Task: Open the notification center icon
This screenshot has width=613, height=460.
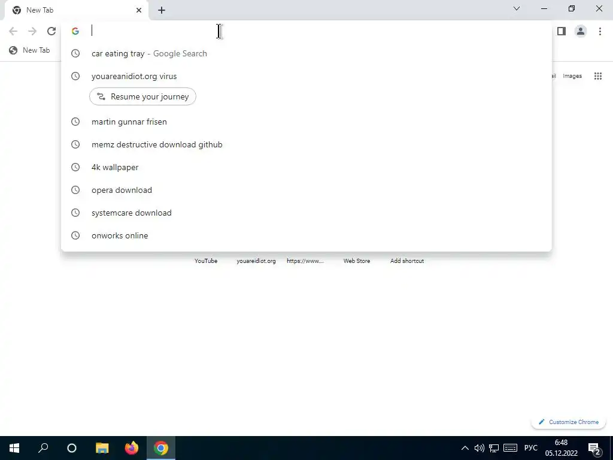Action: (x=594, y=448)
